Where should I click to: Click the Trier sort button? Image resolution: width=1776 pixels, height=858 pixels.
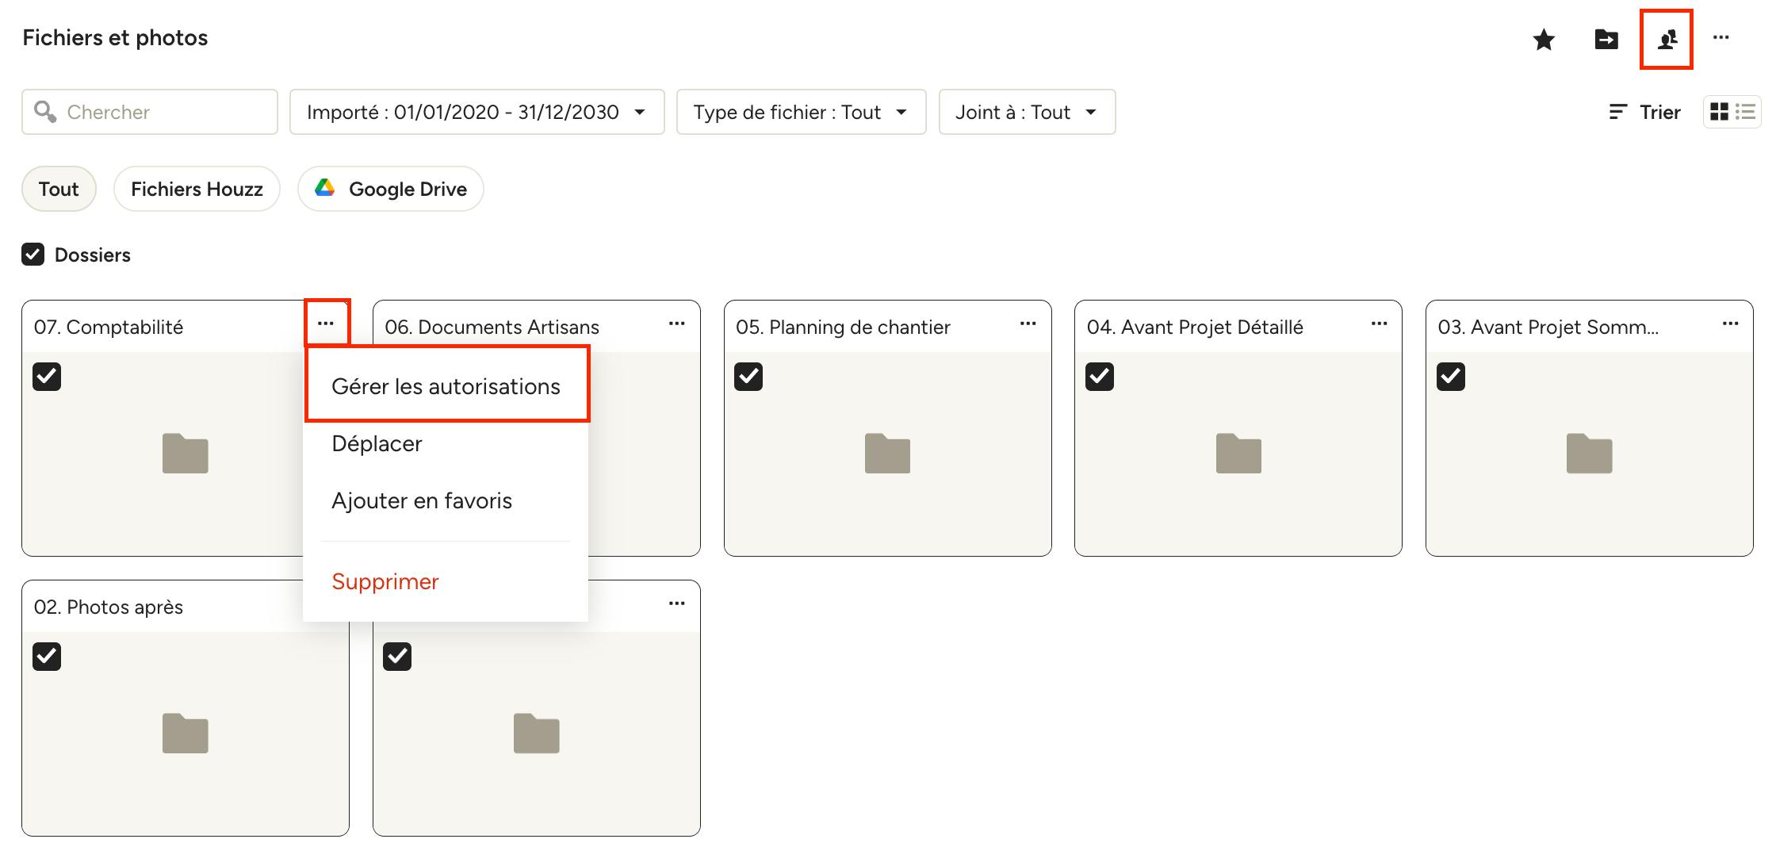point(1644,112)
